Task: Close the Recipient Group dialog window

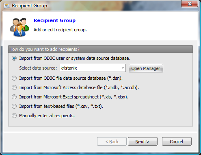Action: click(x=190, y=4)
